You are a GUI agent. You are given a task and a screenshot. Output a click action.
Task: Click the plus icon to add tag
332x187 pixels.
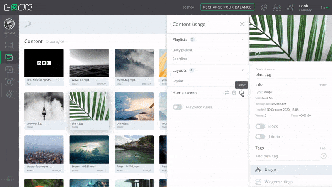[x=323, y=156]
